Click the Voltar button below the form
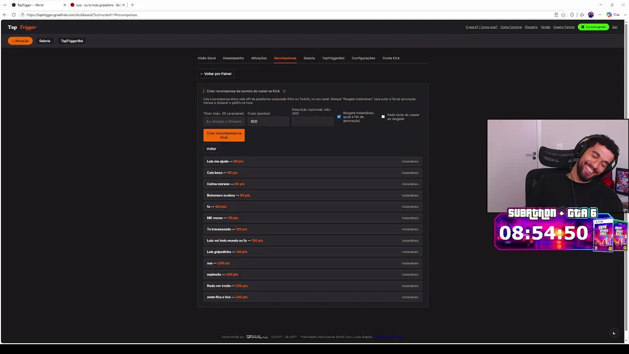This screenshot has width=629, height=354. [211, 148]
